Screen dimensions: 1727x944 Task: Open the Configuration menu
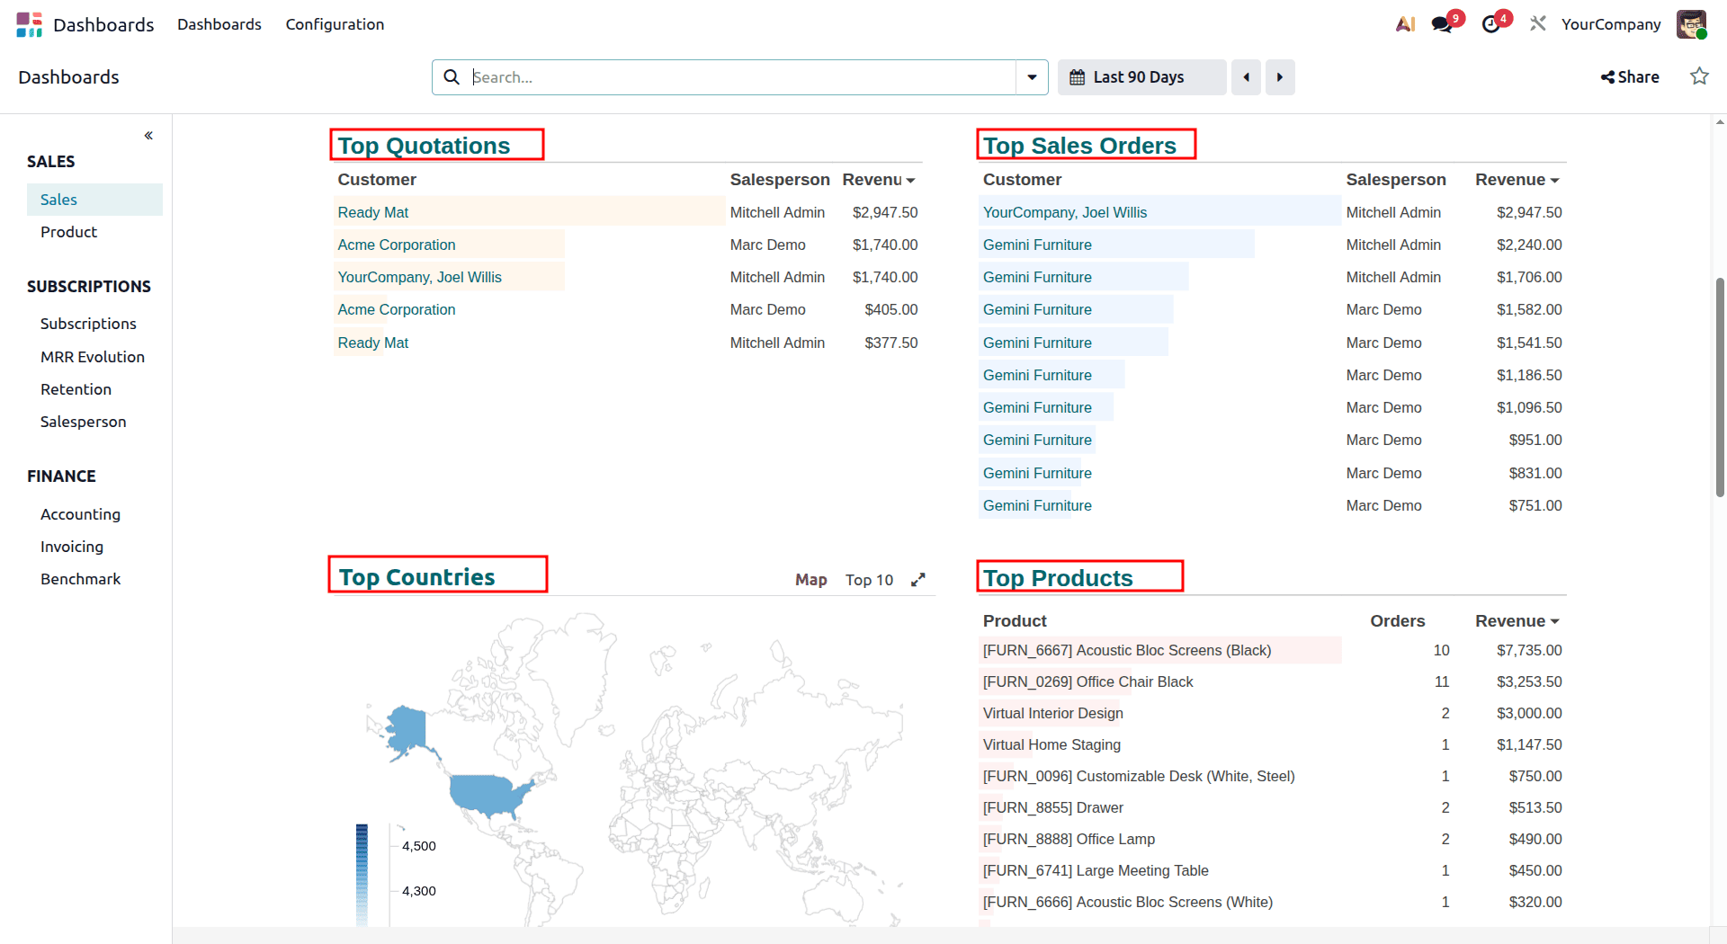(335, 24)
